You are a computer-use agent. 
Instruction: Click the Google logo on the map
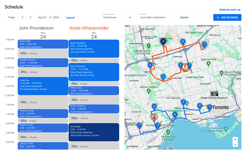(167, 148)
